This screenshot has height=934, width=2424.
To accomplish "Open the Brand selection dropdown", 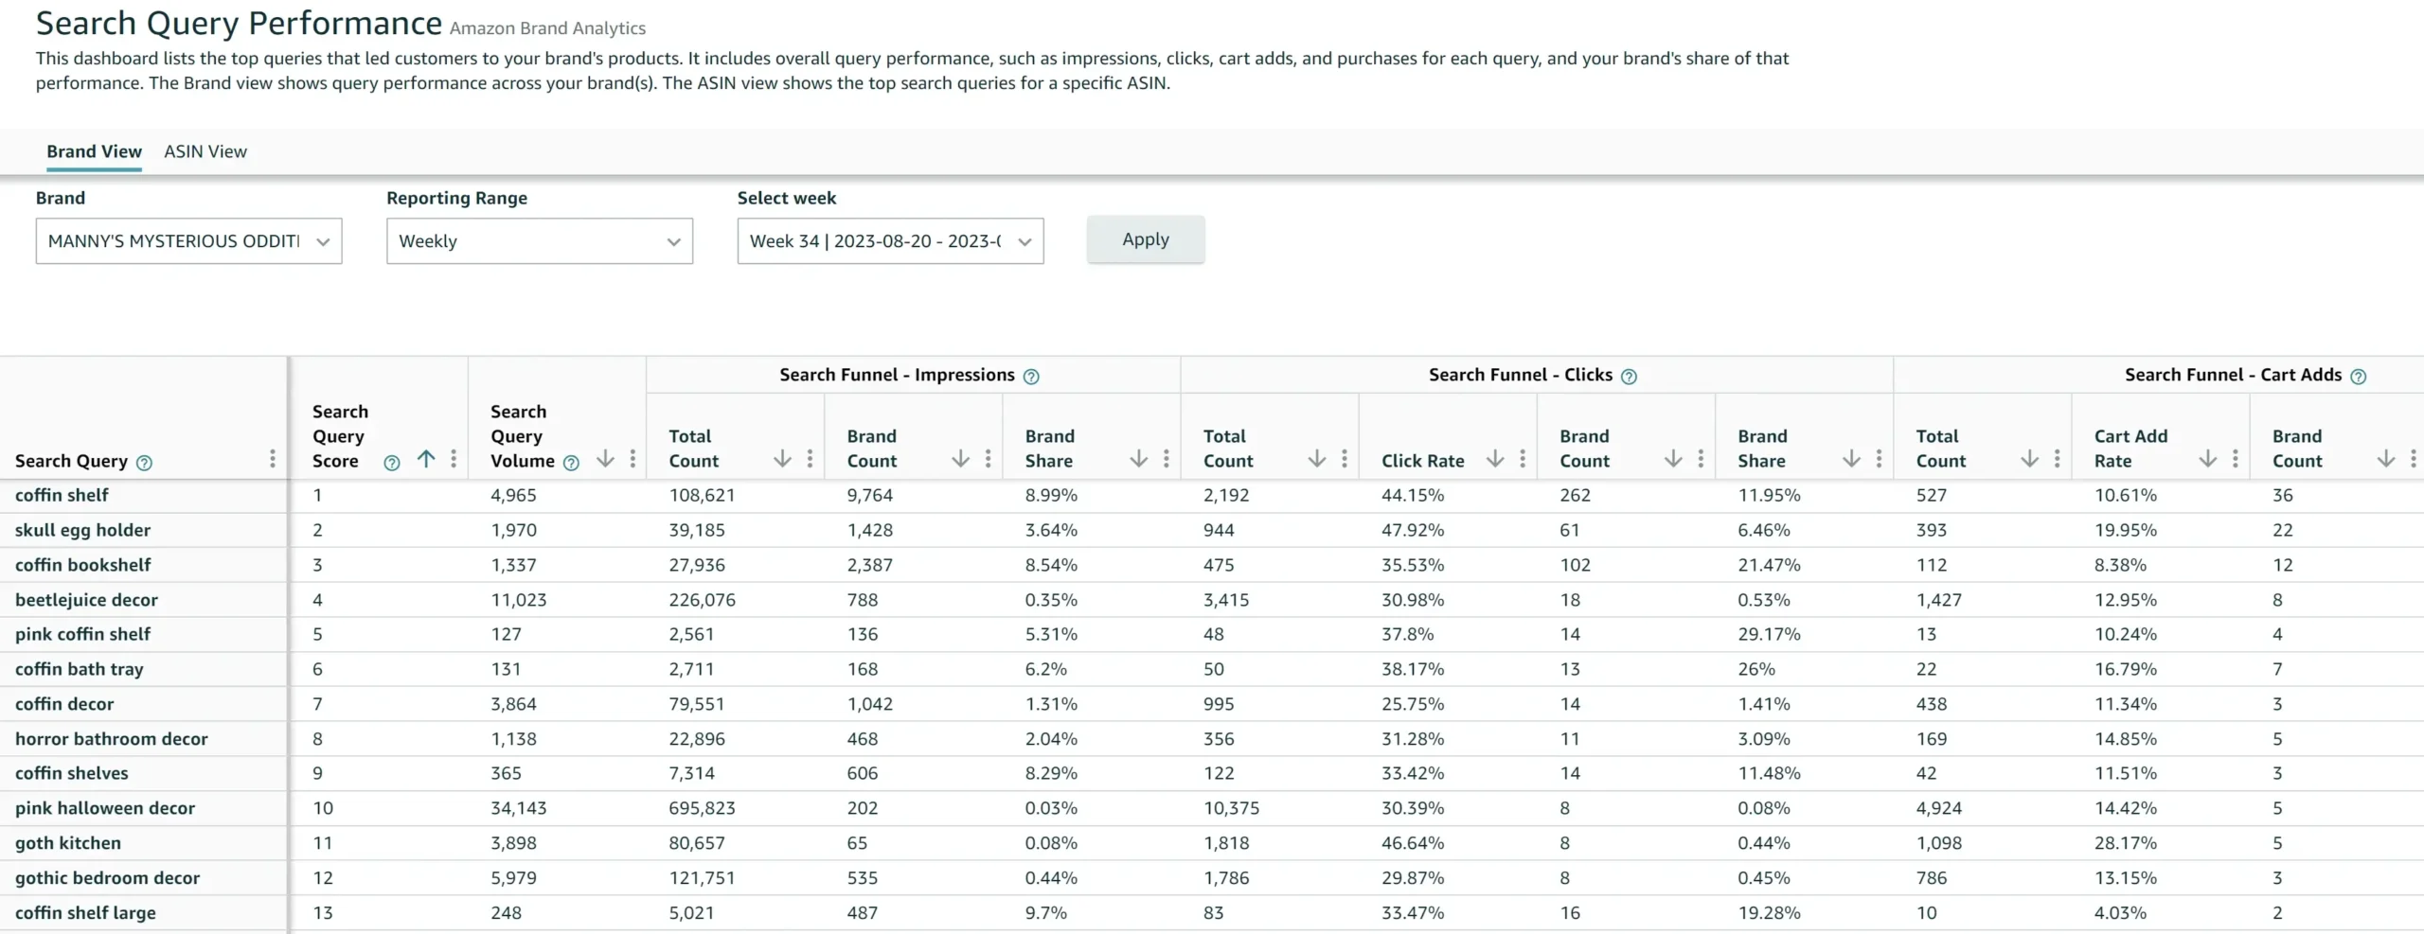I will (x=188, y=241).
